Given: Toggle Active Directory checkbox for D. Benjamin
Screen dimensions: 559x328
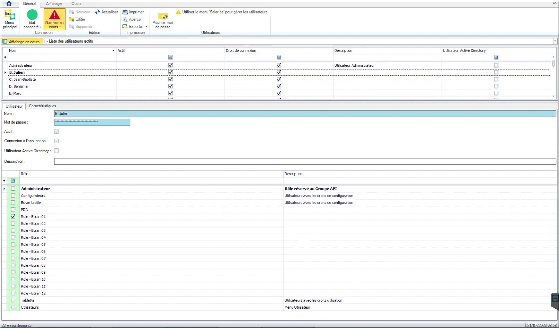Looking at the screenshot, I should pyautogui.click(x=496, y=86).
